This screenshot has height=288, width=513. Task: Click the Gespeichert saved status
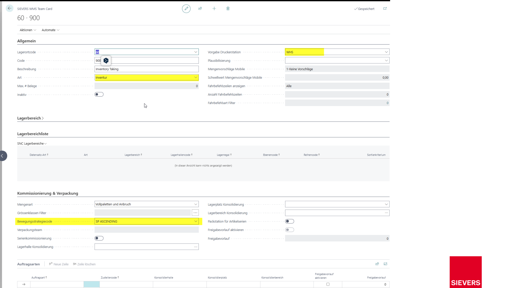[x=364, y=9]
